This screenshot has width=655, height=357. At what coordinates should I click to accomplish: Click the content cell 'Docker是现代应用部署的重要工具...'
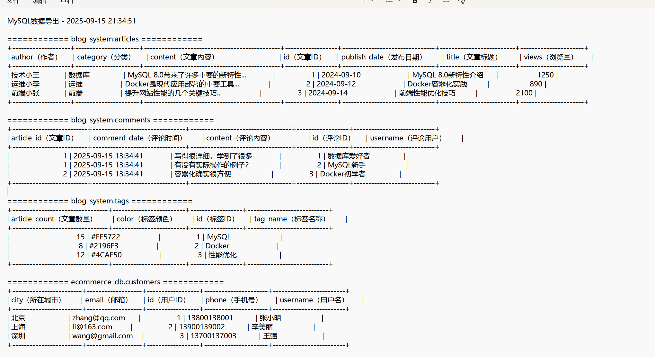pos(182,84)
